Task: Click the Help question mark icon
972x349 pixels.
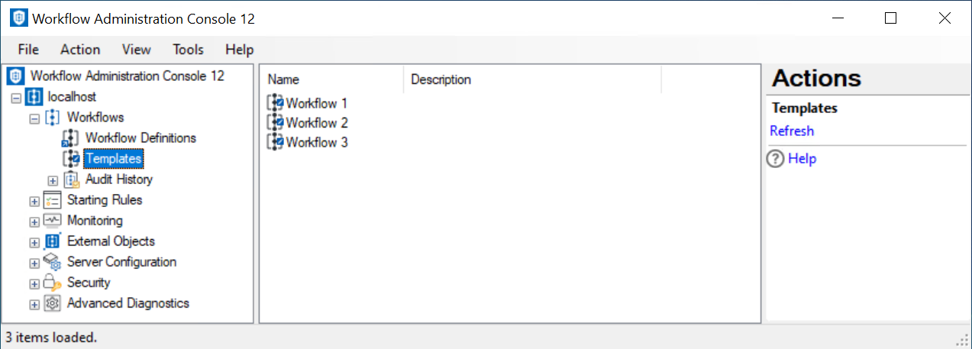Action: pos(776,159)
